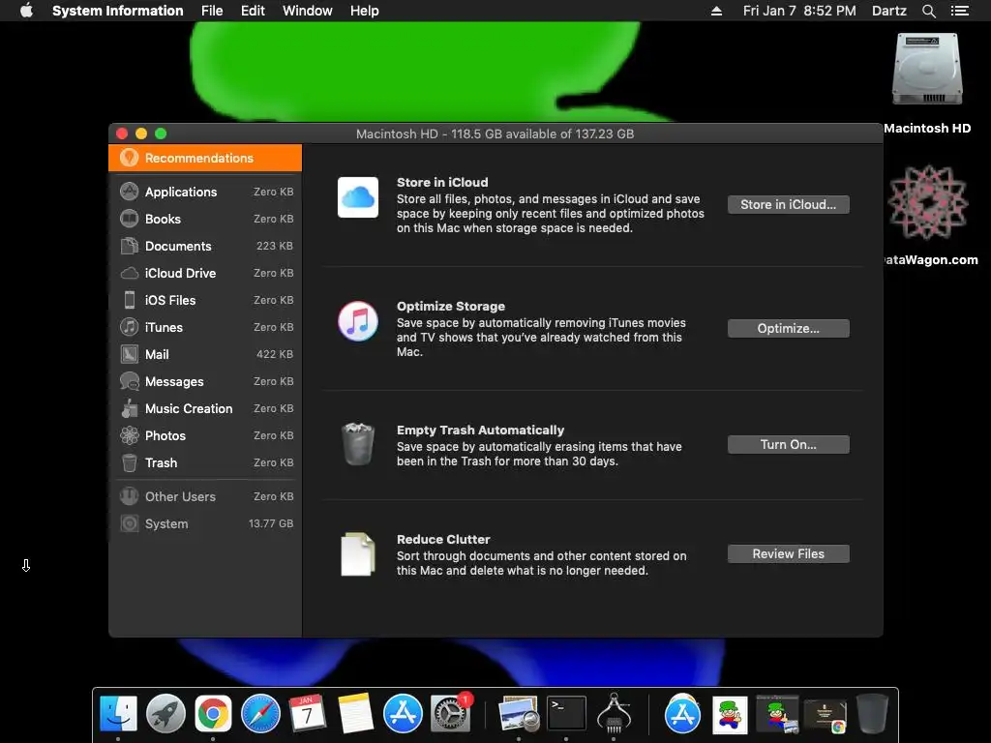This screenshot has height=743, width=991.
Task: Click the Fri Jan 7 clock in menu bar
Action: tap(799, 11)
